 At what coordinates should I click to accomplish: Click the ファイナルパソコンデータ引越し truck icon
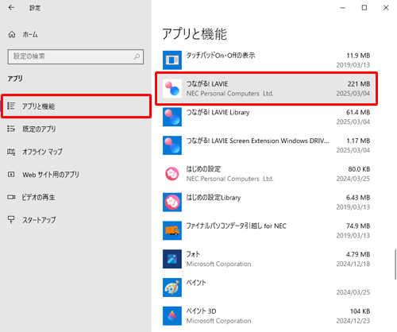tap(172, 230)
